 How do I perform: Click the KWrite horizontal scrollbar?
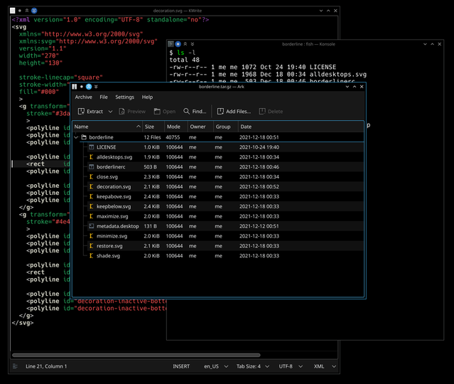pos(136,355)
